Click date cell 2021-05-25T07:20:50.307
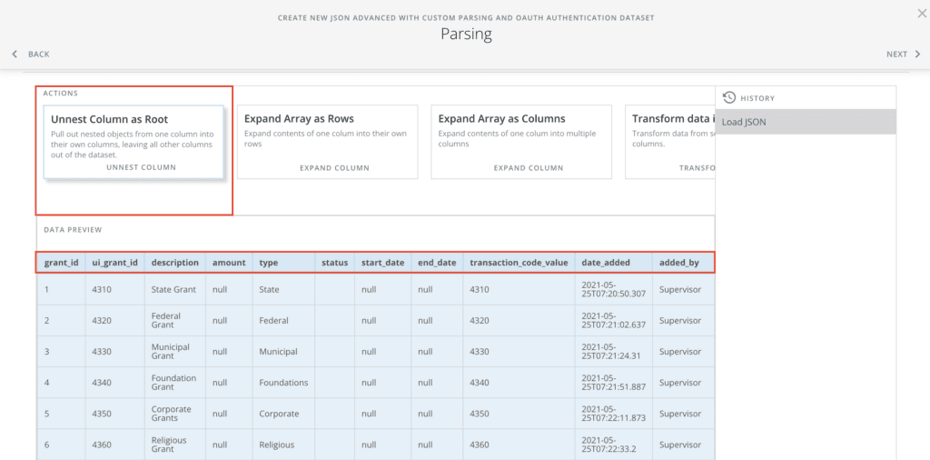 tap(613, 289)
